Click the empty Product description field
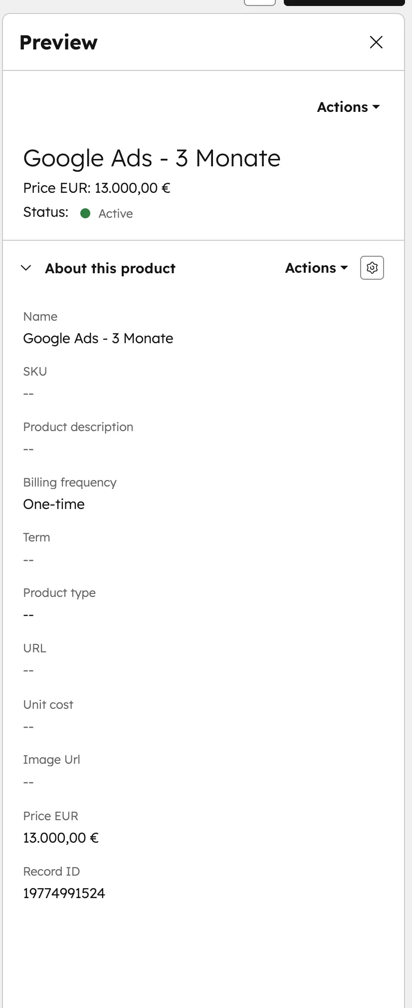412x1008 pixels. coord(28,450)
